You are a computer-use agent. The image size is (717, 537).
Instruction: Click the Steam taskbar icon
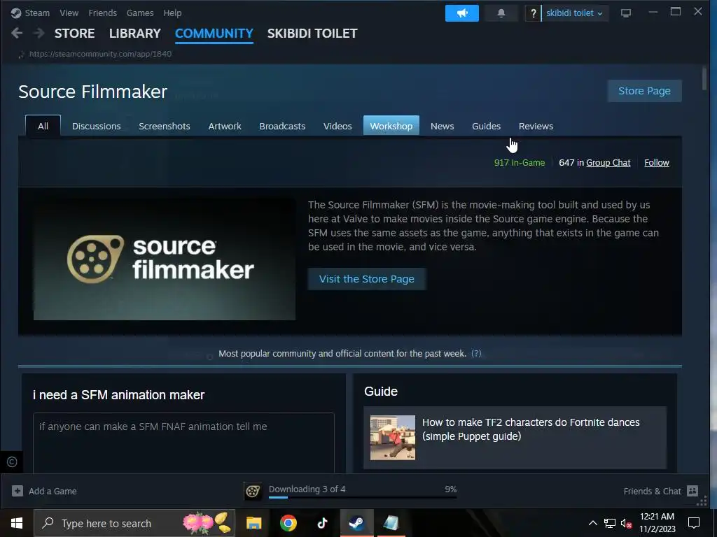(x=356, y=523)
